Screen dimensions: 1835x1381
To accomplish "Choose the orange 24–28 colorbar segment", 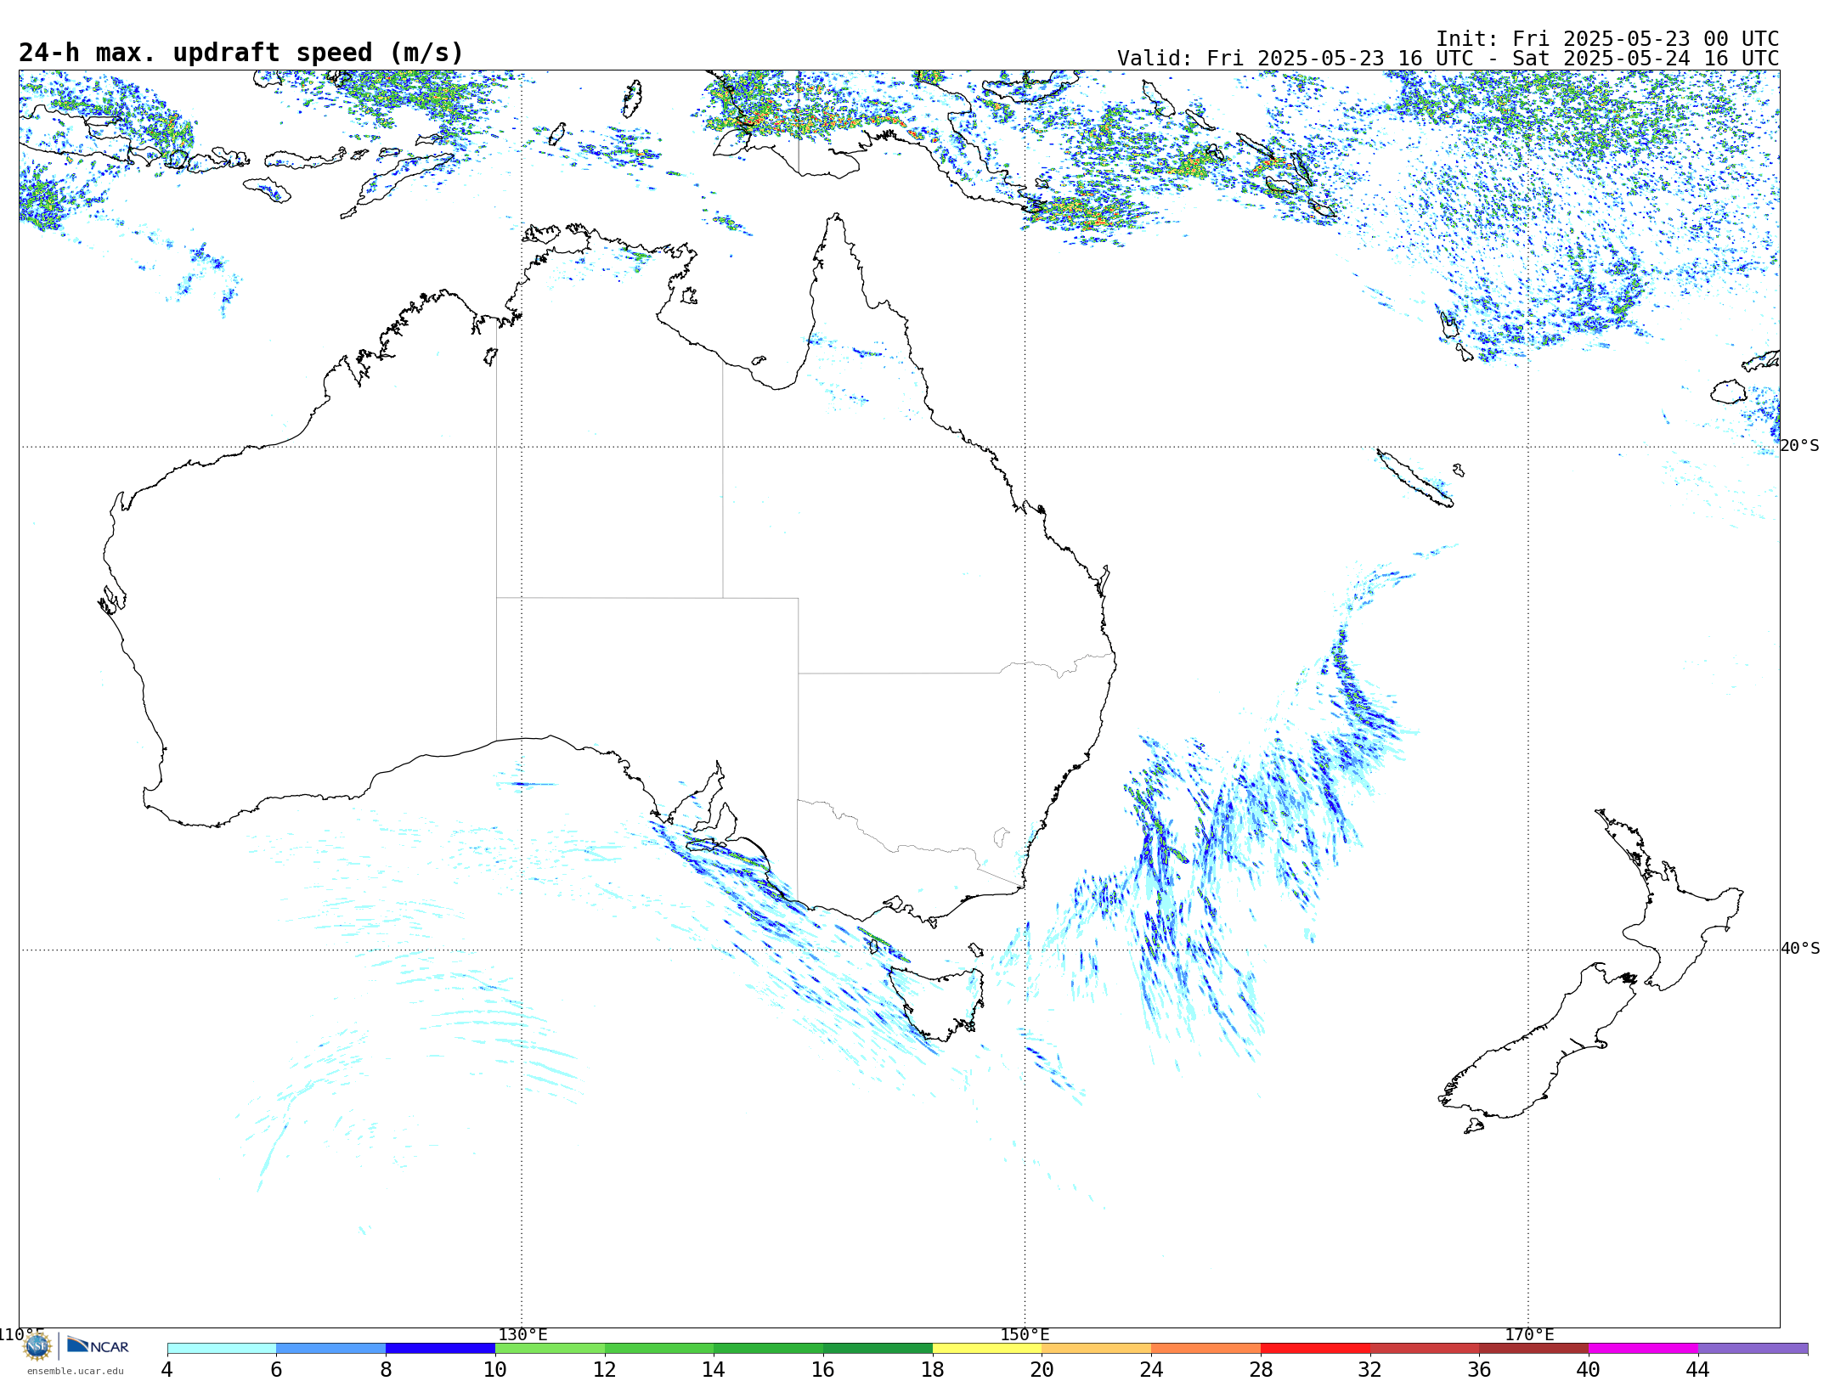I will [x=1206, y=1349].
